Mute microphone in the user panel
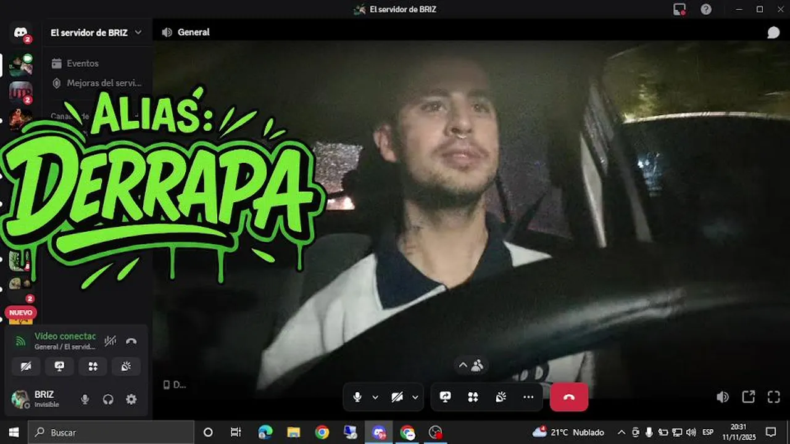This screenshot has height=444, width=790. coord(85,399)
